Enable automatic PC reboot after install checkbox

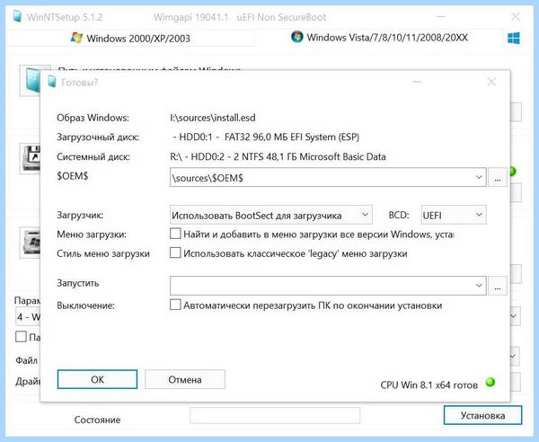point(175,305)
